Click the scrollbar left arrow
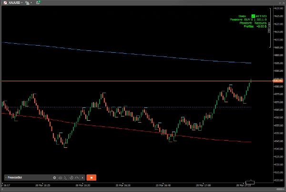This screenshot has height=192, width=286. tap(2, 189)
